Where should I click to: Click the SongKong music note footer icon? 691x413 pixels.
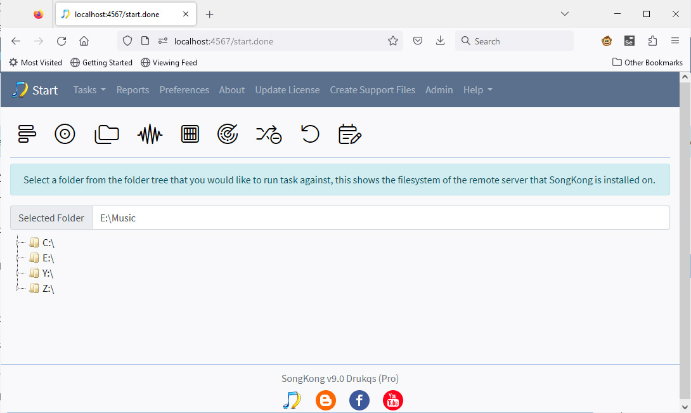[x=292, y=400]
